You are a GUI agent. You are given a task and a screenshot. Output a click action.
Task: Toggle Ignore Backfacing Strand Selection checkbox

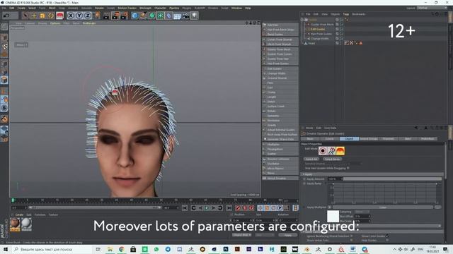pyautogui.click(x=352, y=236)
